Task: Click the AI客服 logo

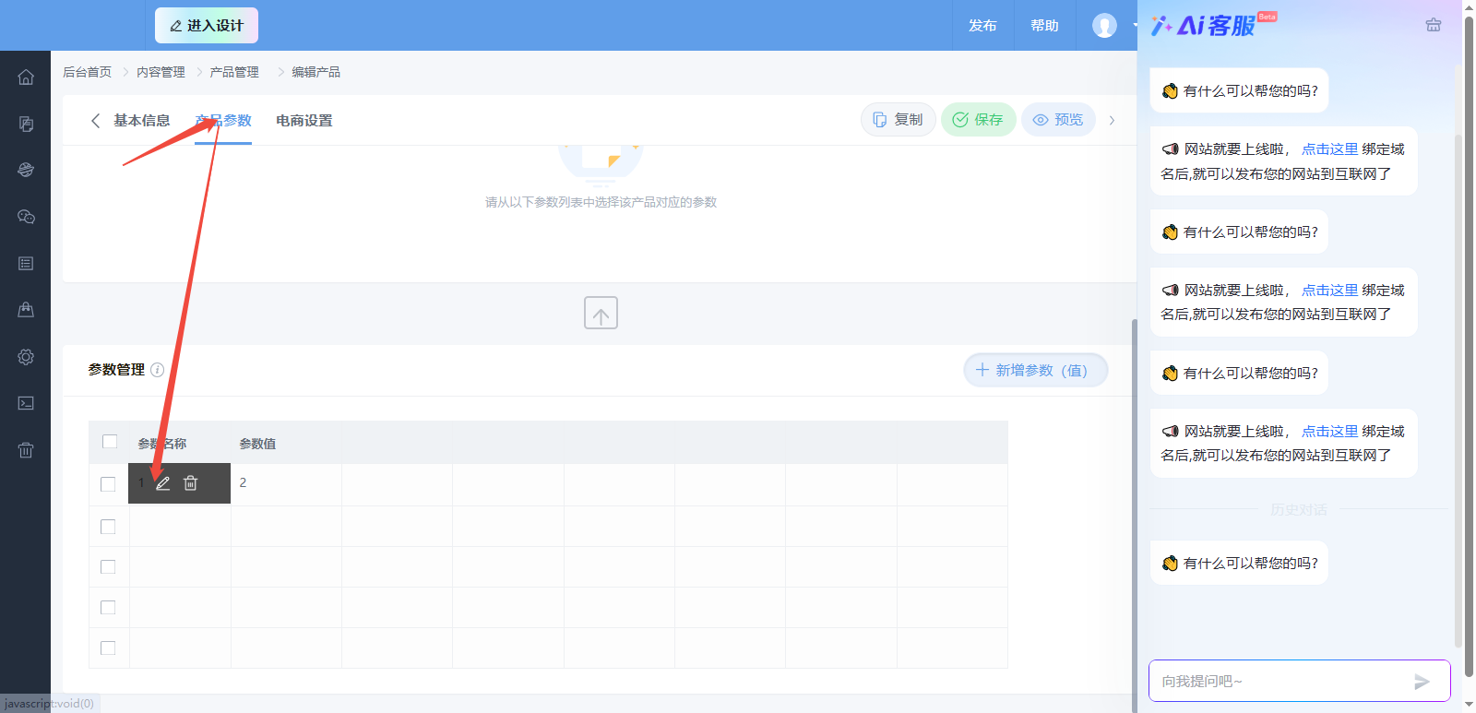Action: pyautogui.click(x=1212, y=25)
